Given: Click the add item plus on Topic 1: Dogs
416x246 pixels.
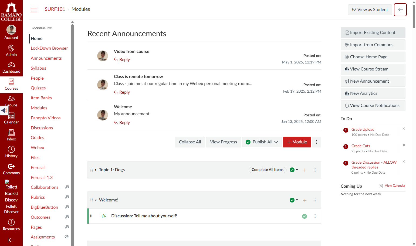Looking at the screenshot, I should pyautogui.click(x=305, y=170).
